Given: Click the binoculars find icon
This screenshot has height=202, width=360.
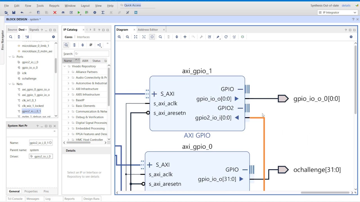Looking at the screenshot, I should pos(63,13).
